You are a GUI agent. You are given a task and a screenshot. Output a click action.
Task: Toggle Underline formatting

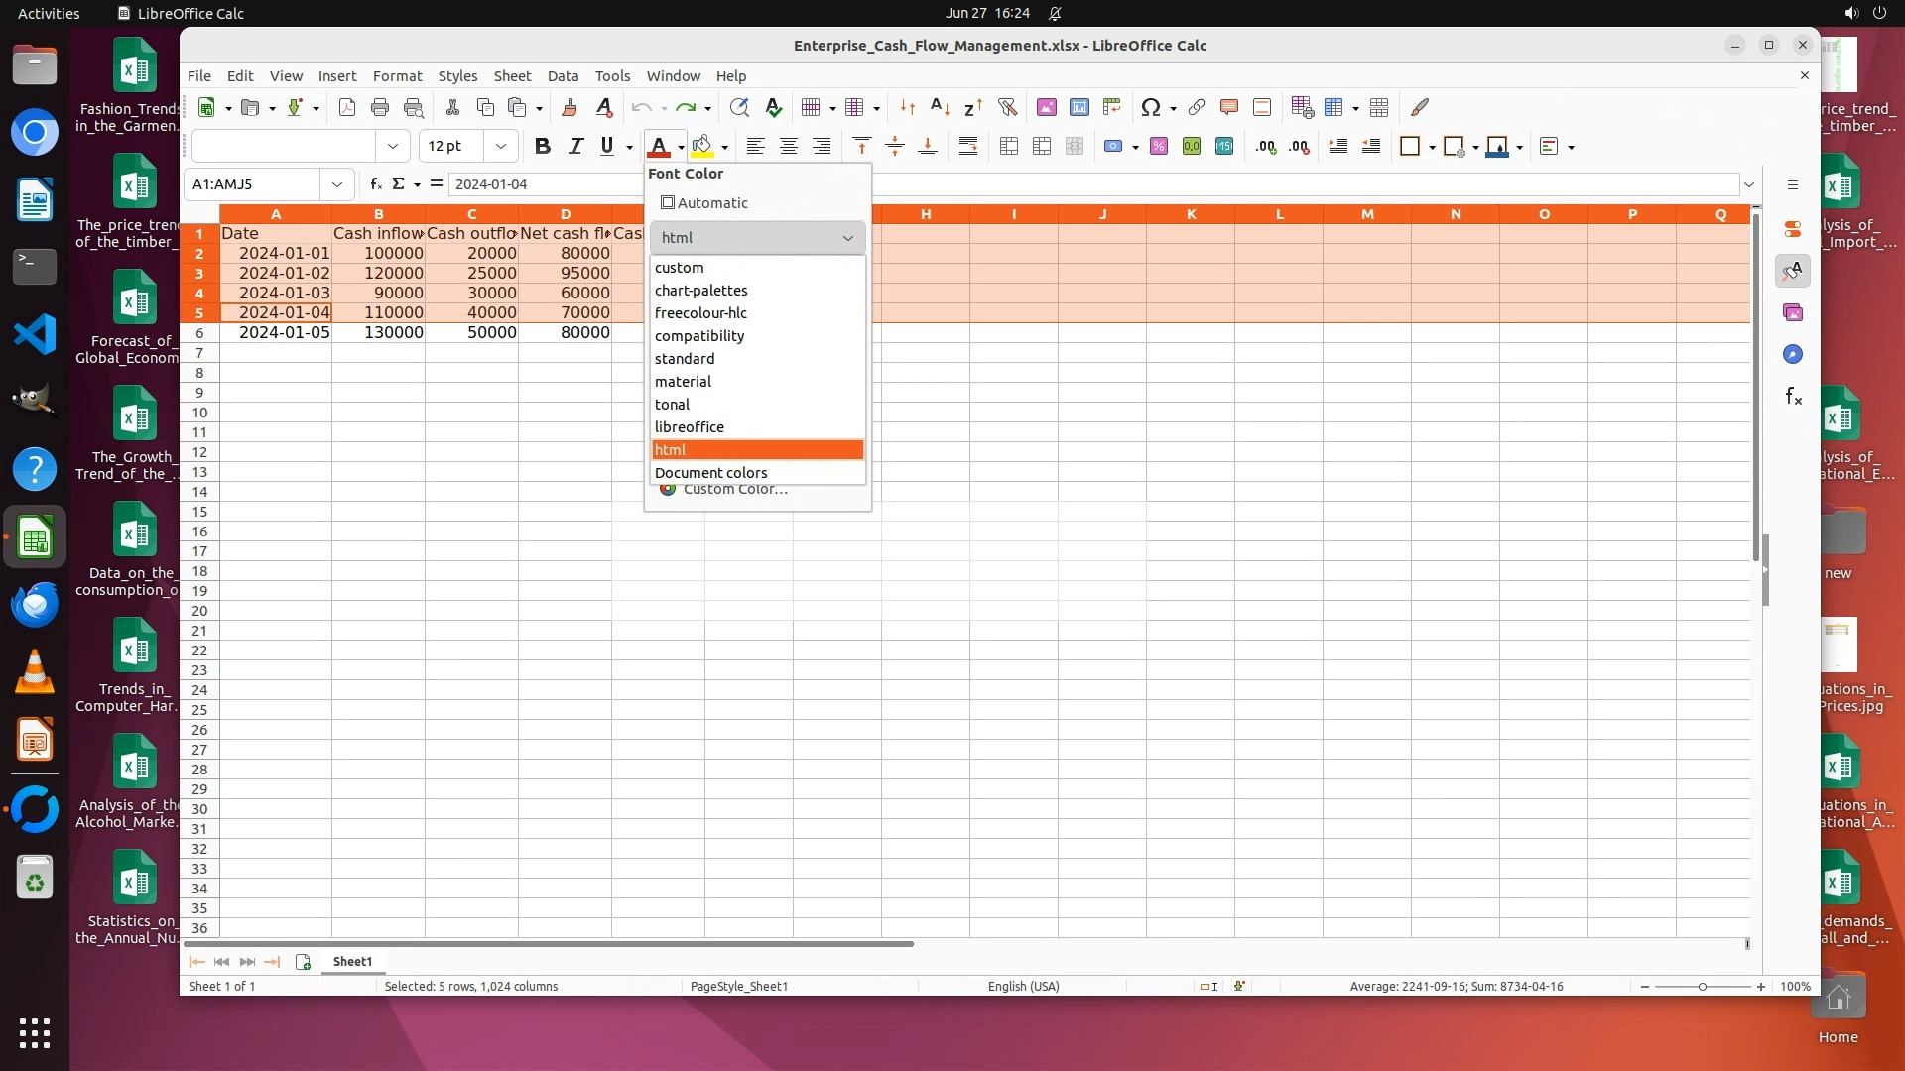point(607,147)
